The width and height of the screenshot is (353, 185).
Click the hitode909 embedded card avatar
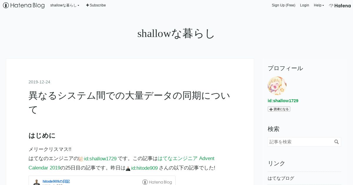[37, 182]
